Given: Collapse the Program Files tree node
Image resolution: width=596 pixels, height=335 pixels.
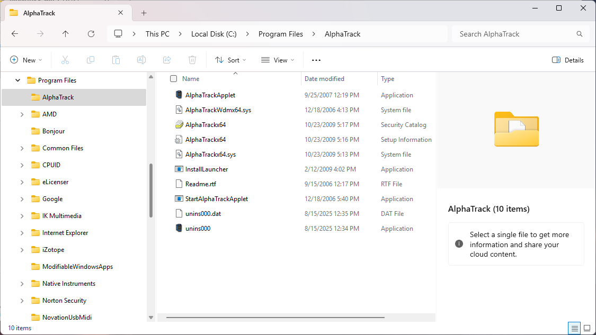Looking at the screenshot, I should coord(18,80).
